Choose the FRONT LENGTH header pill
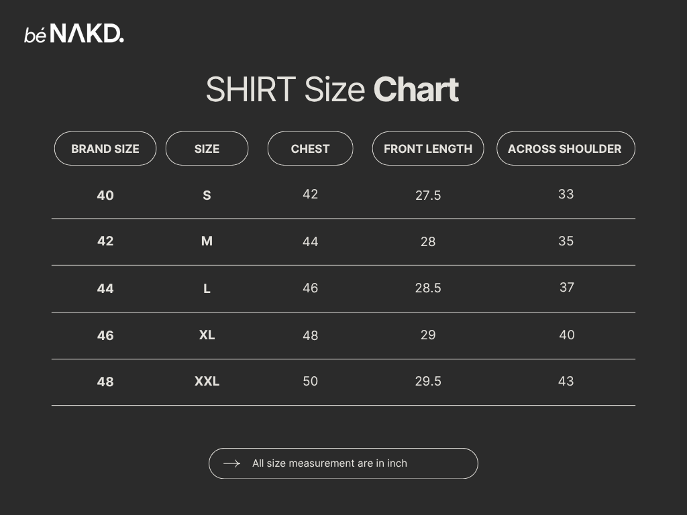 [428, 149]
